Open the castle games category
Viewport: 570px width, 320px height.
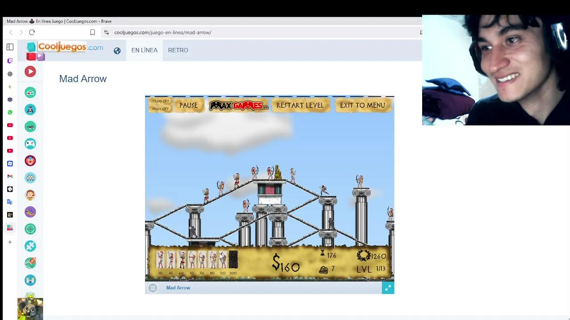[30, 280]
